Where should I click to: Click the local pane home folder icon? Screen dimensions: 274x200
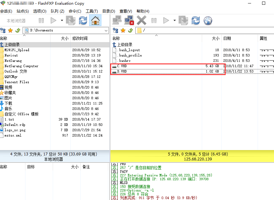[95, 20]
